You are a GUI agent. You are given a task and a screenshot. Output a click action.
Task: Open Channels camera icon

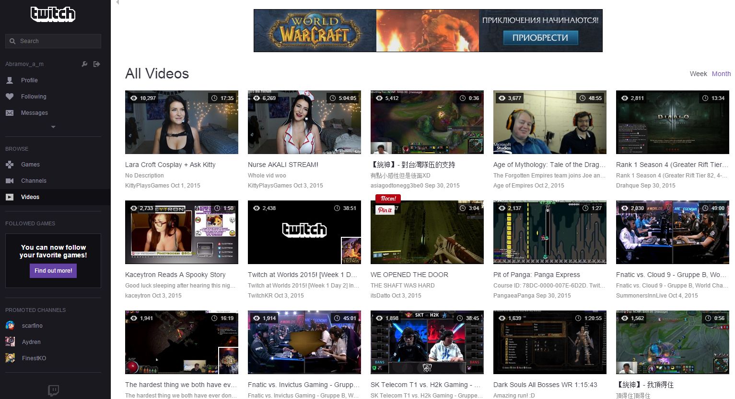(10, 181)
